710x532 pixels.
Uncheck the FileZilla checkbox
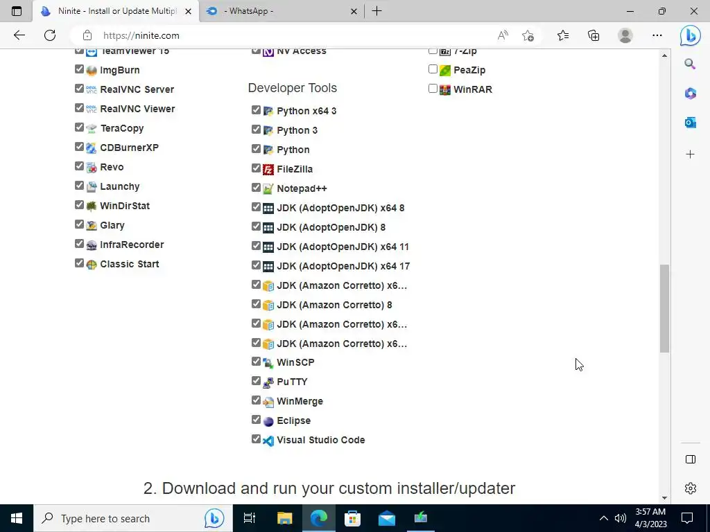pos(257,168)
